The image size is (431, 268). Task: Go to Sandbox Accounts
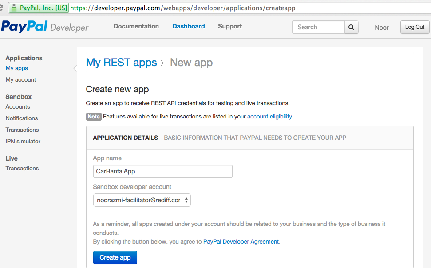pos(18,106)
